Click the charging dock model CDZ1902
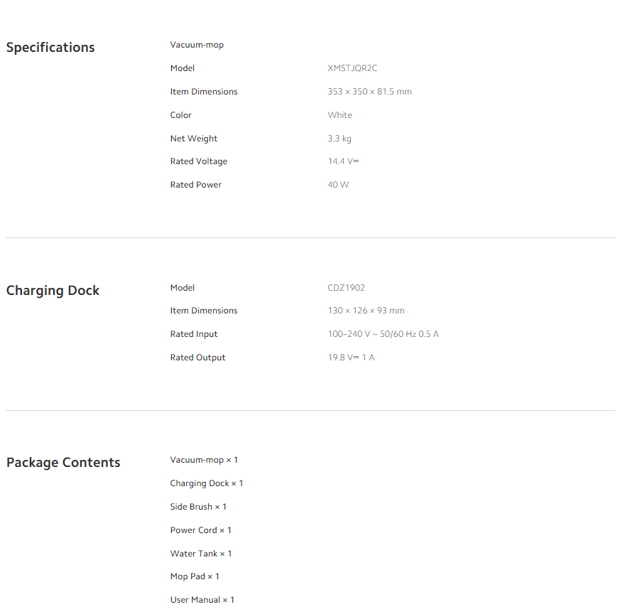Screen dimensions: 618x607 [346, 288]
